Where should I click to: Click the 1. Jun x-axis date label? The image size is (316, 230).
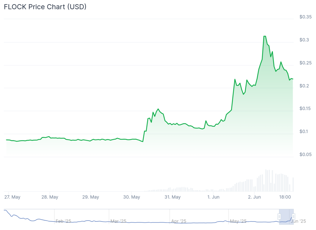coord(213,197)
